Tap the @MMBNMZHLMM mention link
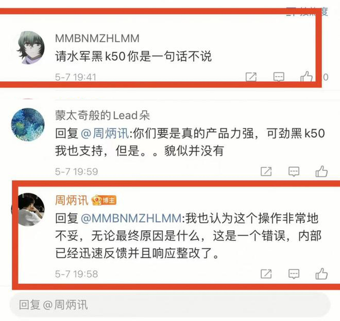 131,218
